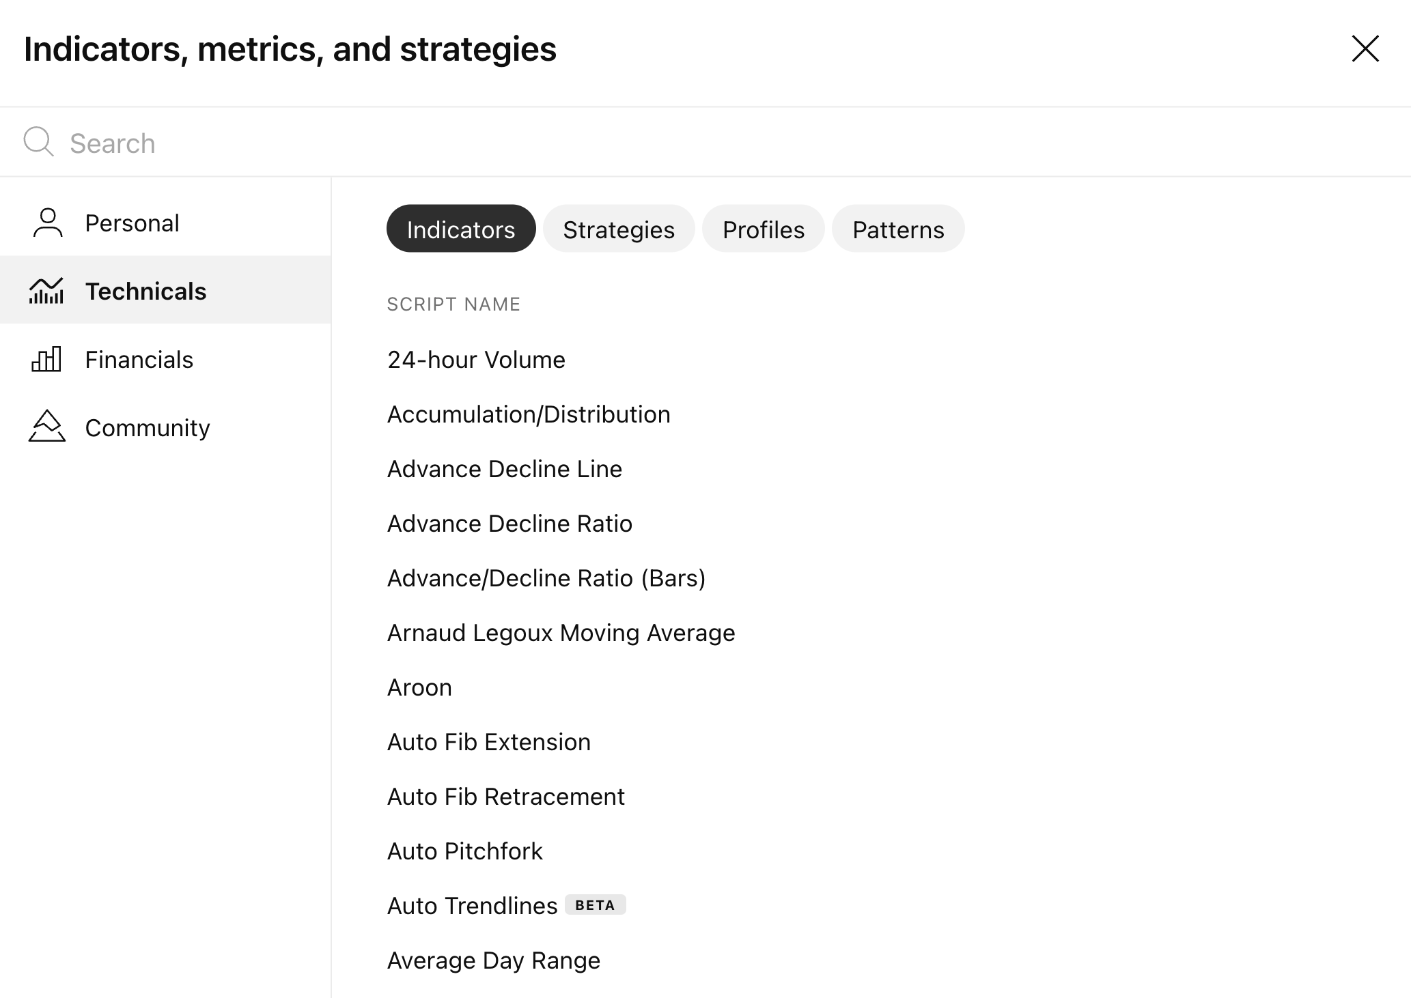
Task: Select Arnaud Legoux Moving Average
Action: pos(561,633)
